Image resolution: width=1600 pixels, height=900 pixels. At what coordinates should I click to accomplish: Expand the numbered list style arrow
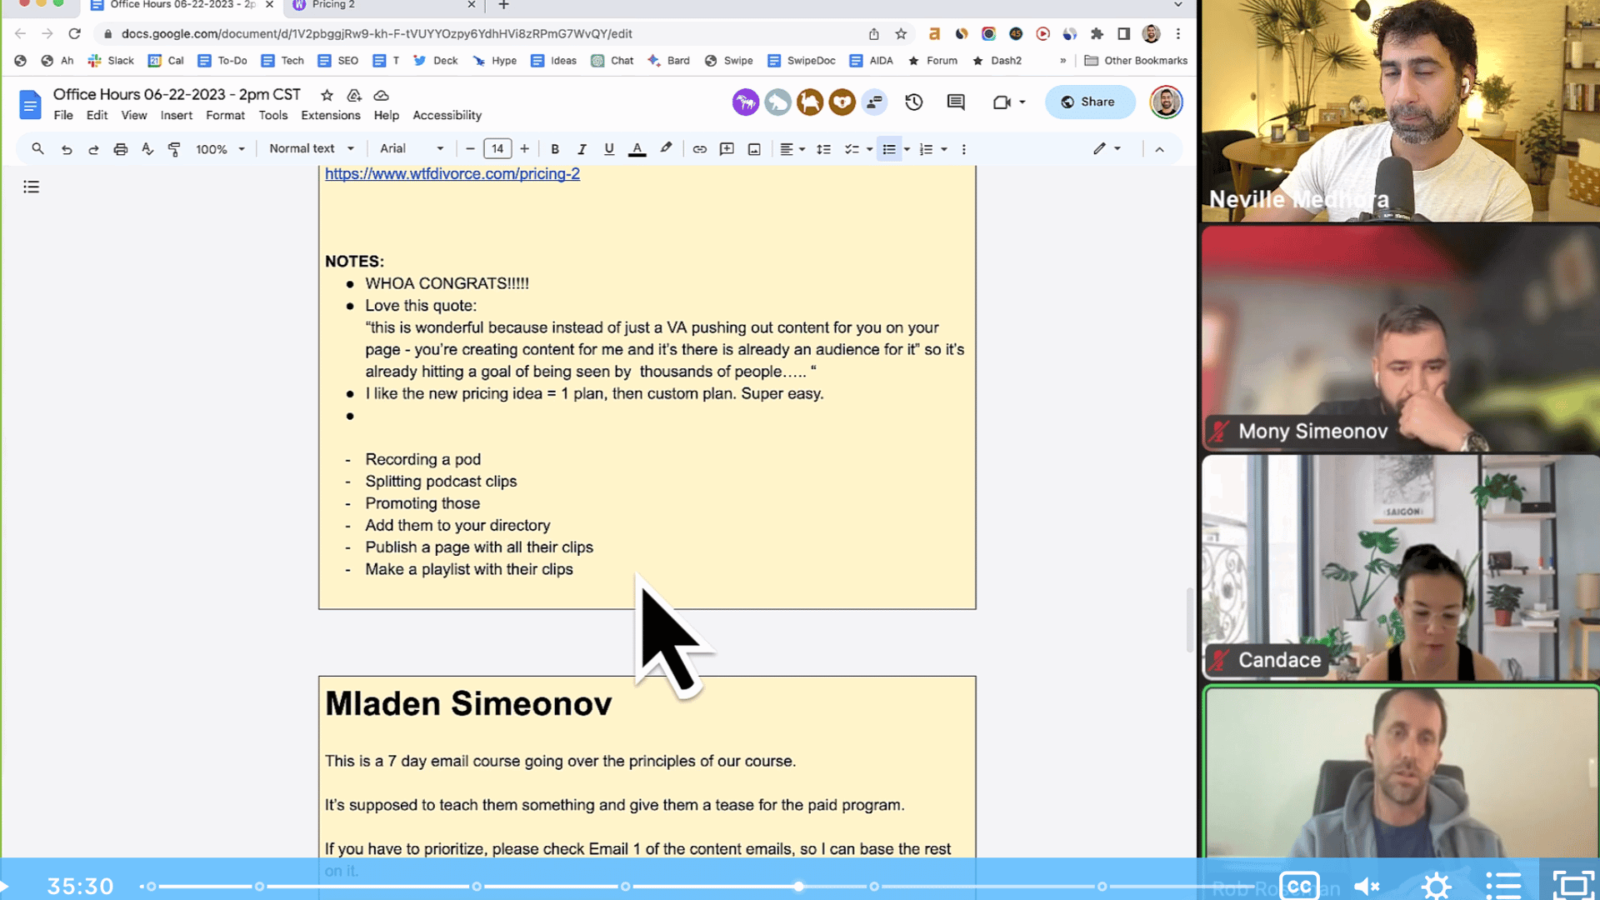pos(944,149)
